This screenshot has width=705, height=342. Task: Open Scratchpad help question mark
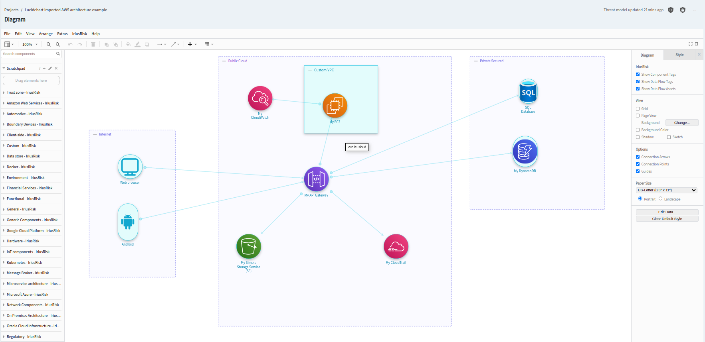click(40, 69)
